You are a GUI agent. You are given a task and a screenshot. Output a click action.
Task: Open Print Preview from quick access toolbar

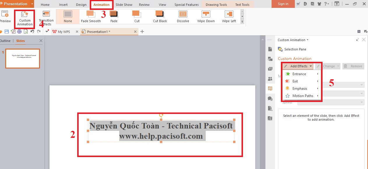pos(26,31)
